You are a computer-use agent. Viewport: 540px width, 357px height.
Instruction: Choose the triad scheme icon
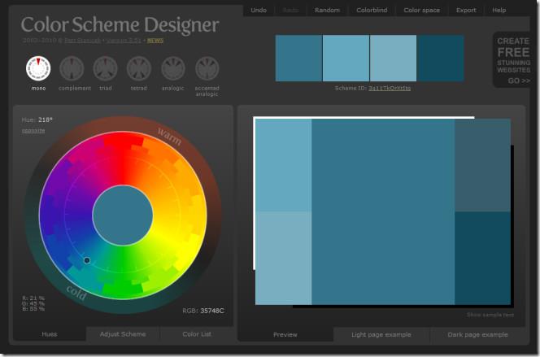click(106, 68)
